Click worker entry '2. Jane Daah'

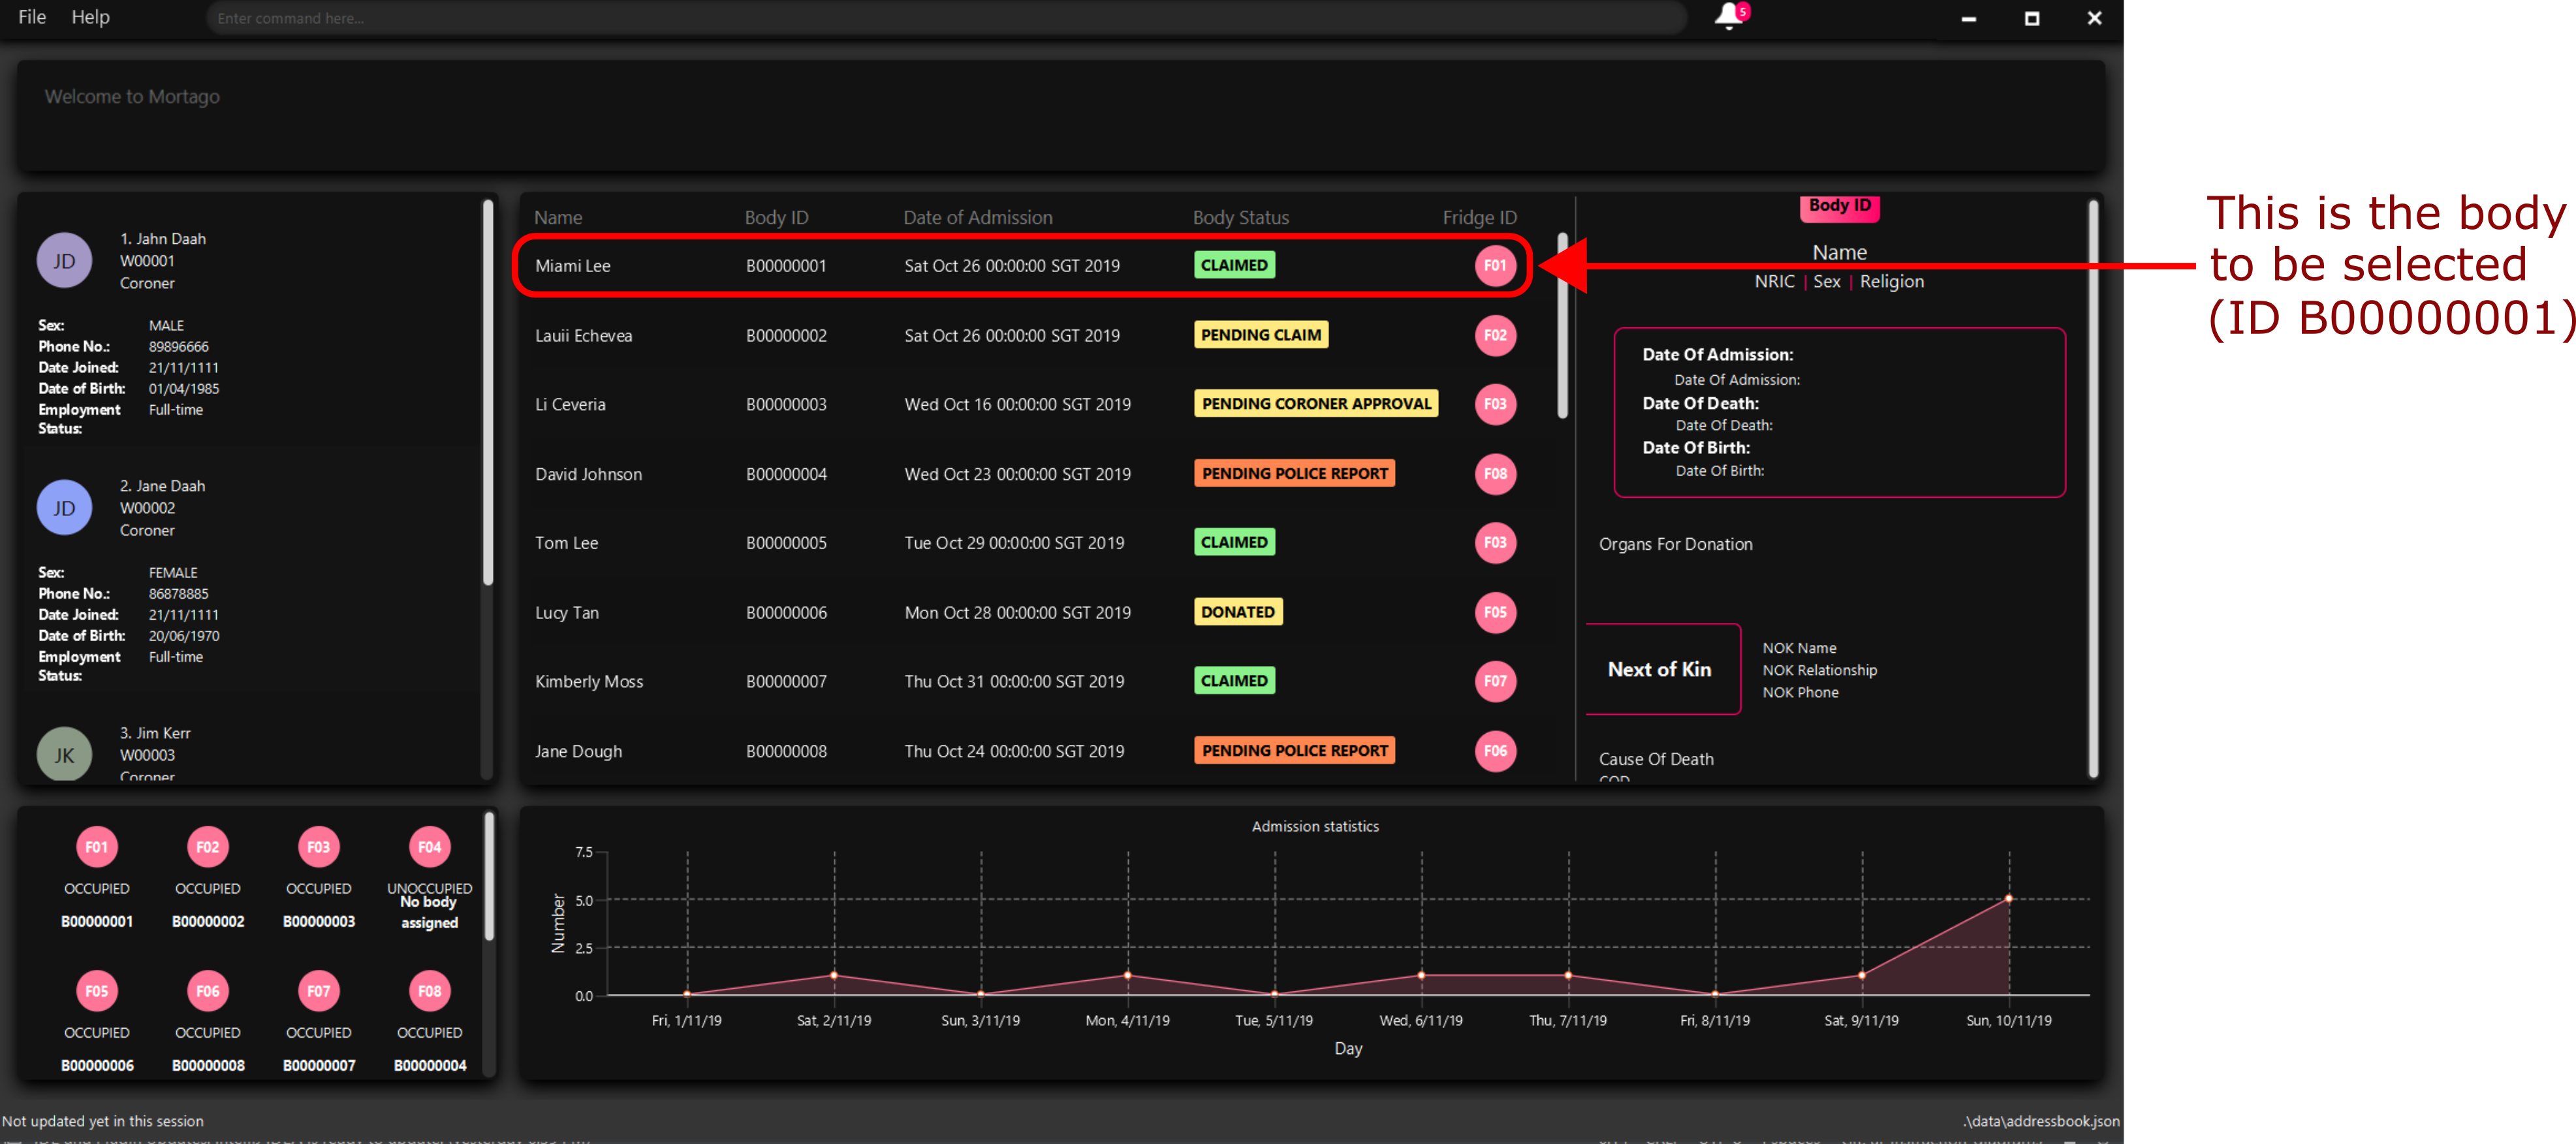tap(162, 485)
